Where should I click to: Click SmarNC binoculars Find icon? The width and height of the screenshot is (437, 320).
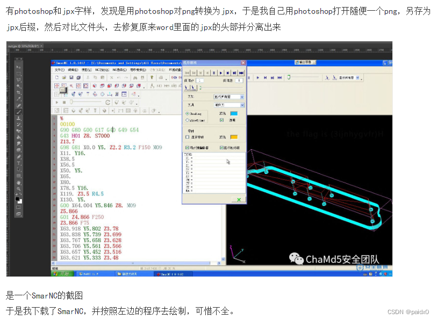[135, 77]
